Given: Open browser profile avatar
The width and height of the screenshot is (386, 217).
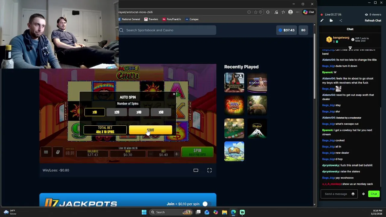Looking at the screenshot, I should 290,12.
